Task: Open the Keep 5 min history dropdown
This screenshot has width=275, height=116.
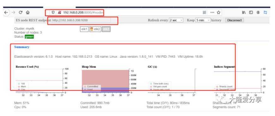Action: [203, 20]
